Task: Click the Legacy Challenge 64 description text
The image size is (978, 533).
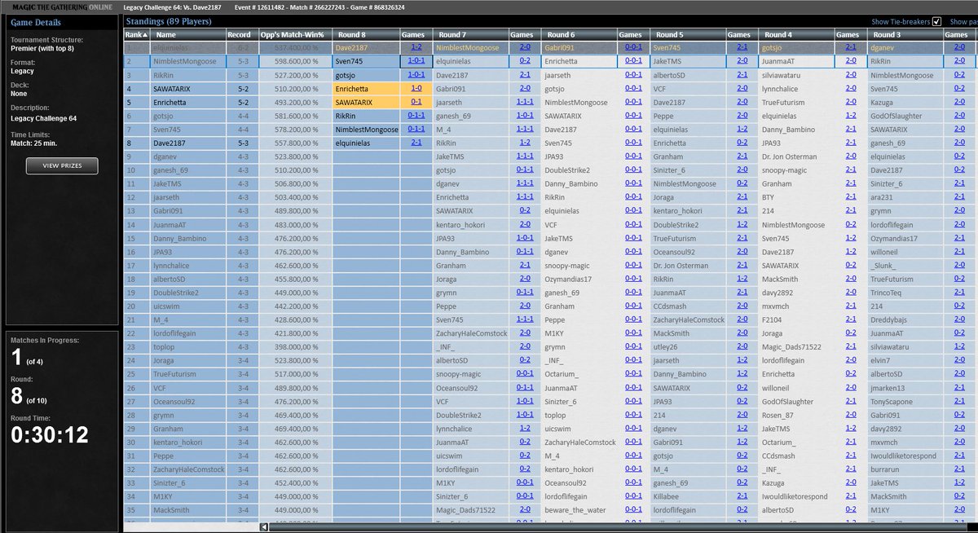Action: (44, 118)
